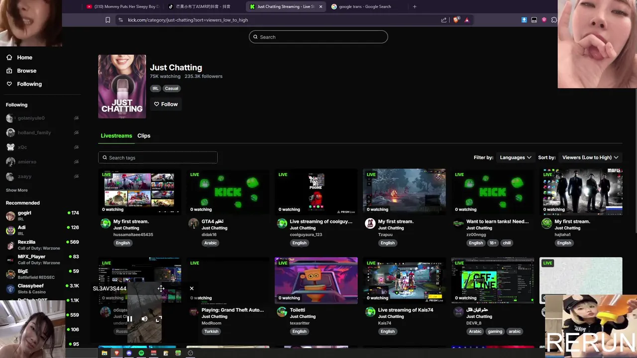Open a new browser tab
Viewport: 637px width, 358px height.
[x=415, y=6]
